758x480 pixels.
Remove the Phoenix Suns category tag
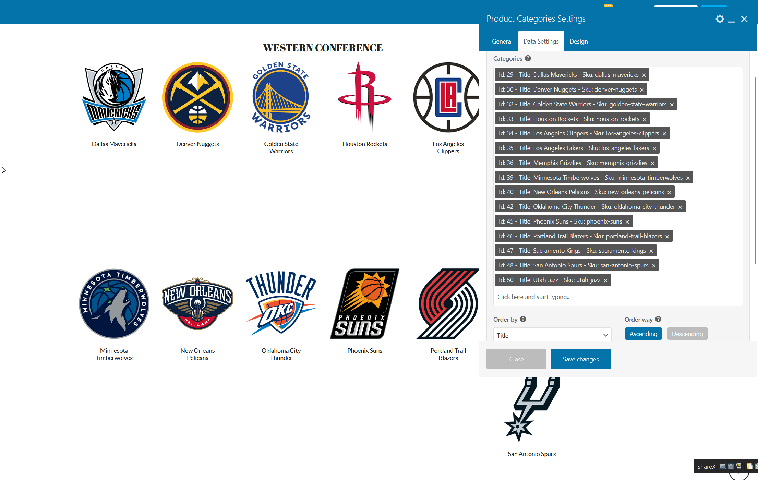pos(627,222)
